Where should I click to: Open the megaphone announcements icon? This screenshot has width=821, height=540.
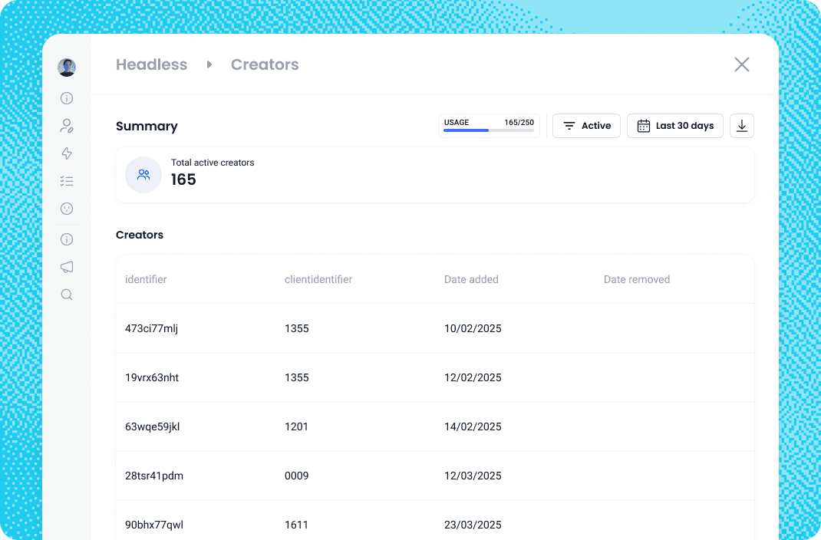67,267
